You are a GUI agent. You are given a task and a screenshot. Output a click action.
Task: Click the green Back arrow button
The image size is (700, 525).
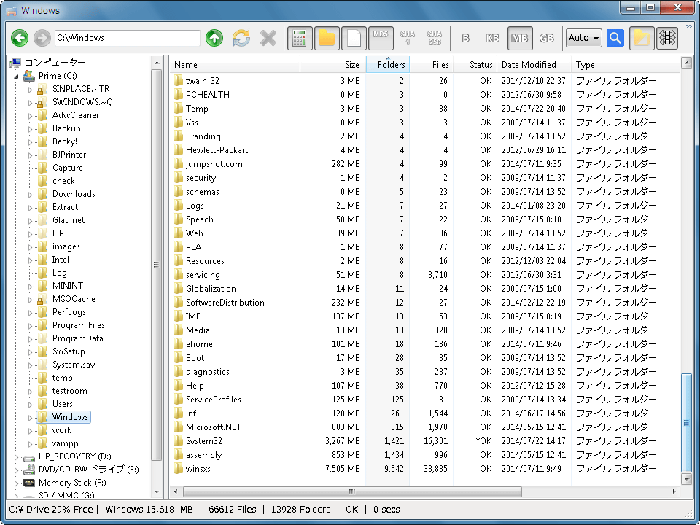20,38
